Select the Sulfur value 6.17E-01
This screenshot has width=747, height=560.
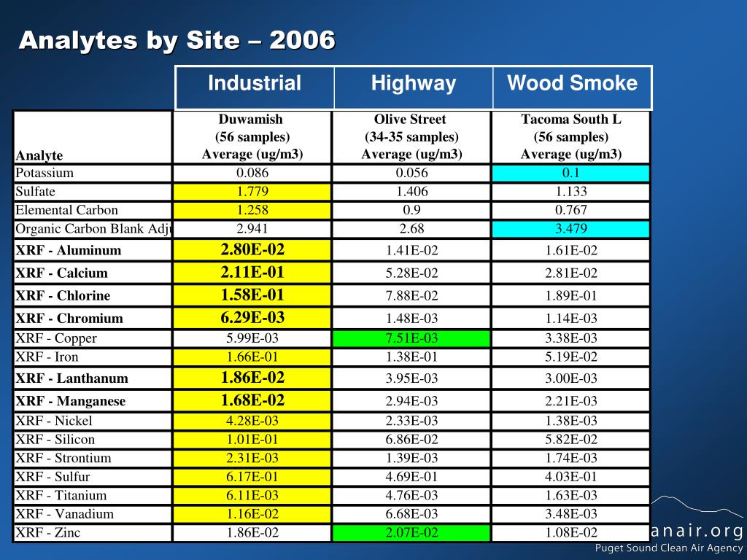(252, 477)
